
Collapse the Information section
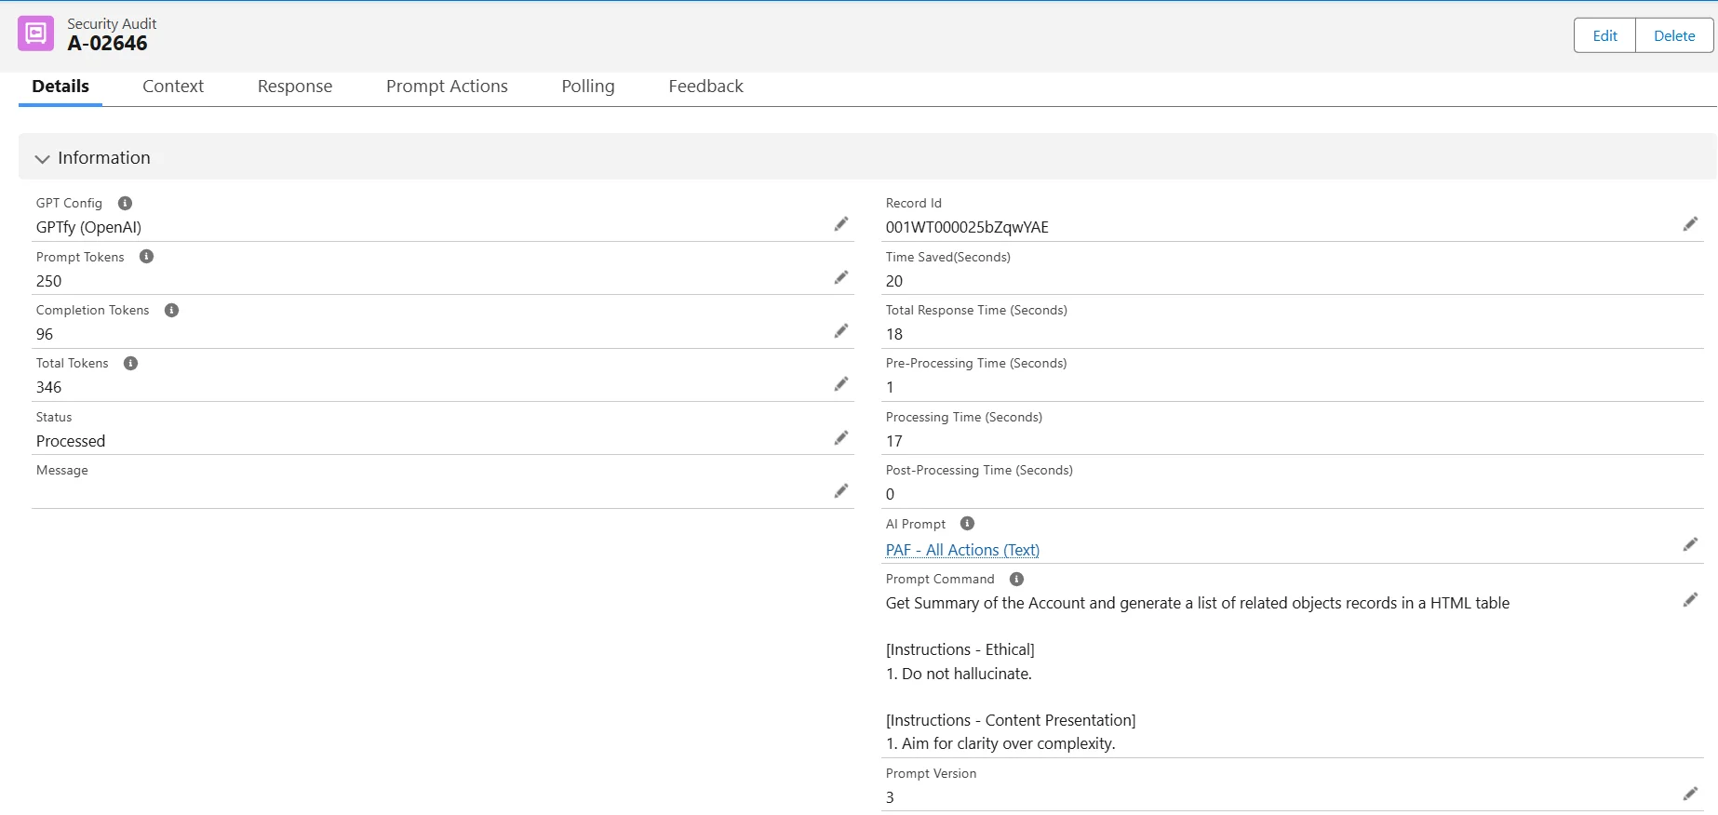coord(42,159)
